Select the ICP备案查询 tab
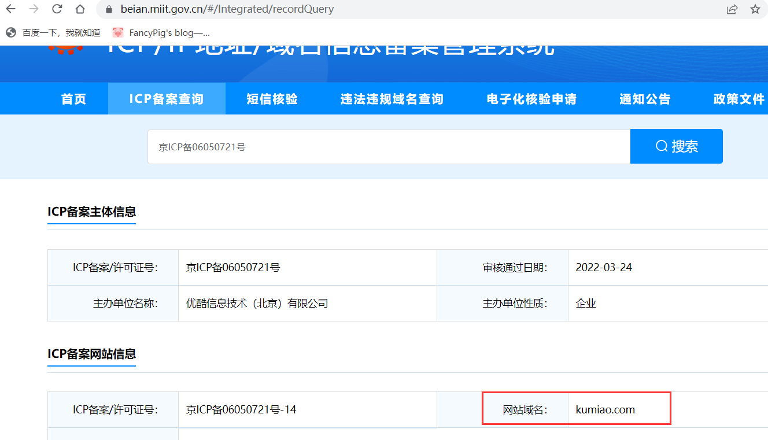768x440 pixels. pos(167,99)
